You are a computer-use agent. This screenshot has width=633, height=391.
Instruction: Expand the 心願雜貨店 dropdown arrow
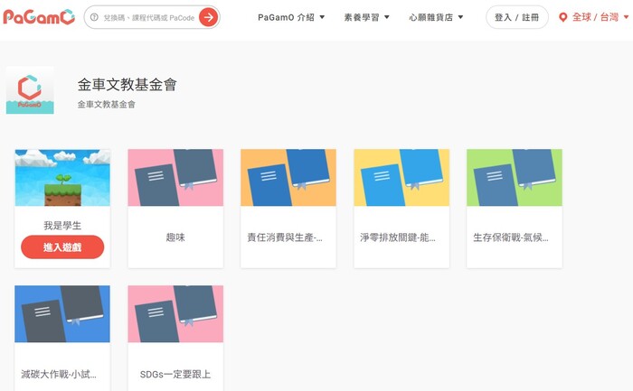460,17
